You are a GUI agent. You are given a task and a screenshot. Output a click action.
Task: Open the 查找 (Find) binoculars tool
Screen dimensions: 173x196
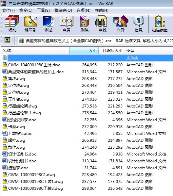(101, 21)
